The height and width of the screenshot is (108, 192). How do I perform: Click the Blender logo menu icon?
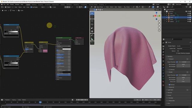click(x=2, y=4)
